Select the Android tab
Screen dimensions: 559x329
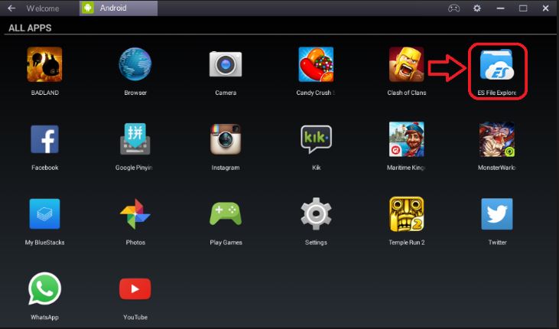coord(119,8)
